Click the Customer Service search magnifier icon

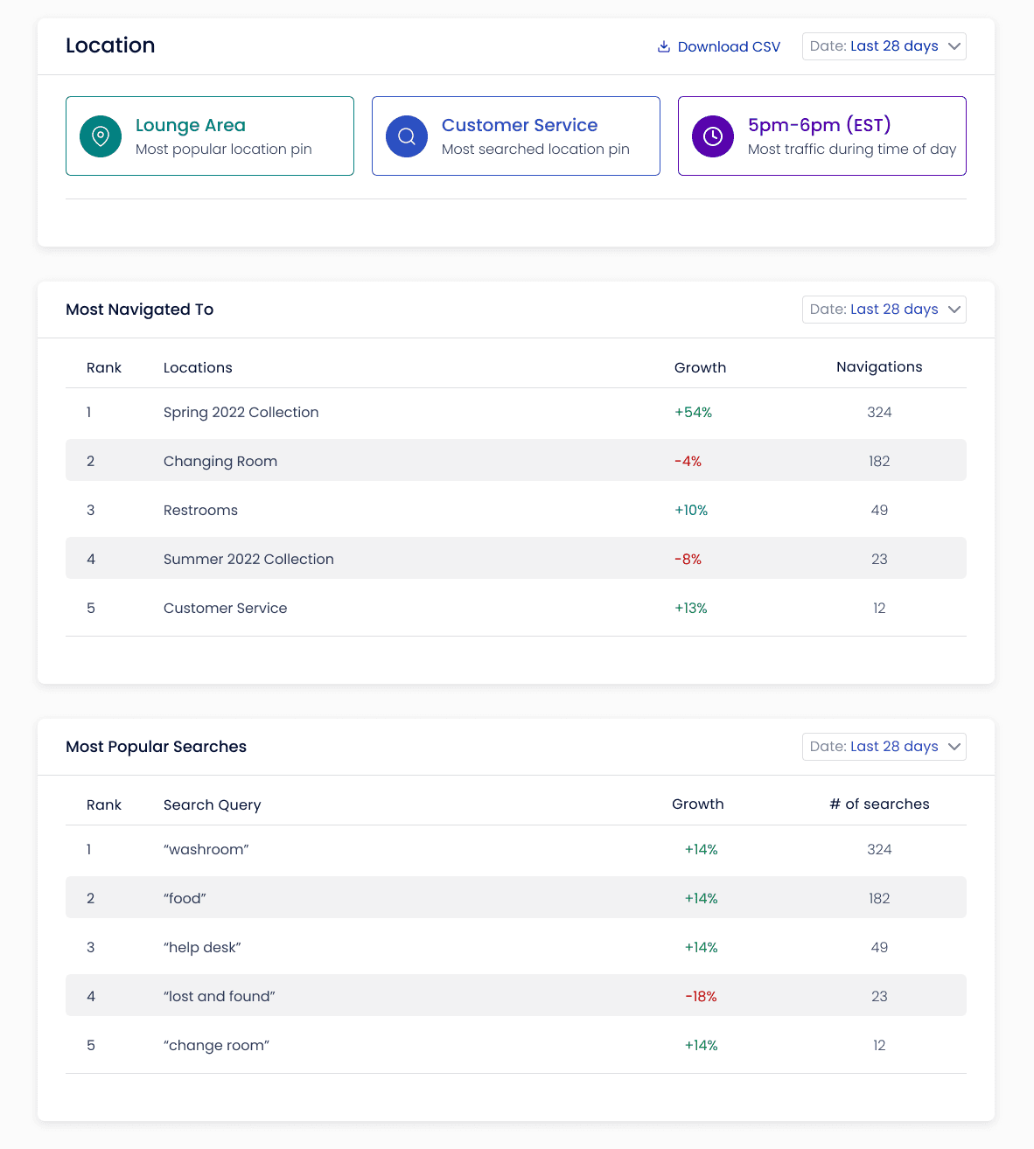click(x=407, y=136)
